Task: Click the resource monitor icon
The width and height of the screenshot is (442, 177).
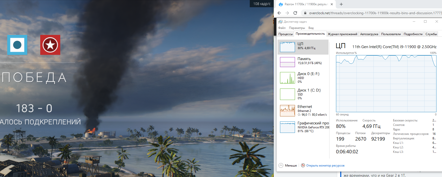Action: point(303,165)
